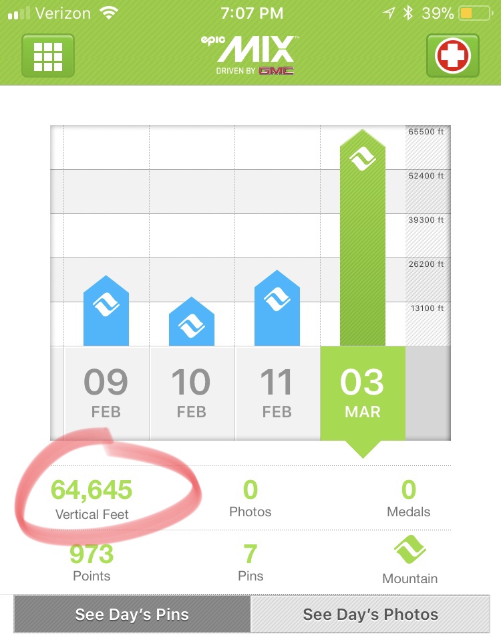501x638 pixels.
Task: Open the grid menu icon
Action: point(48,56)
